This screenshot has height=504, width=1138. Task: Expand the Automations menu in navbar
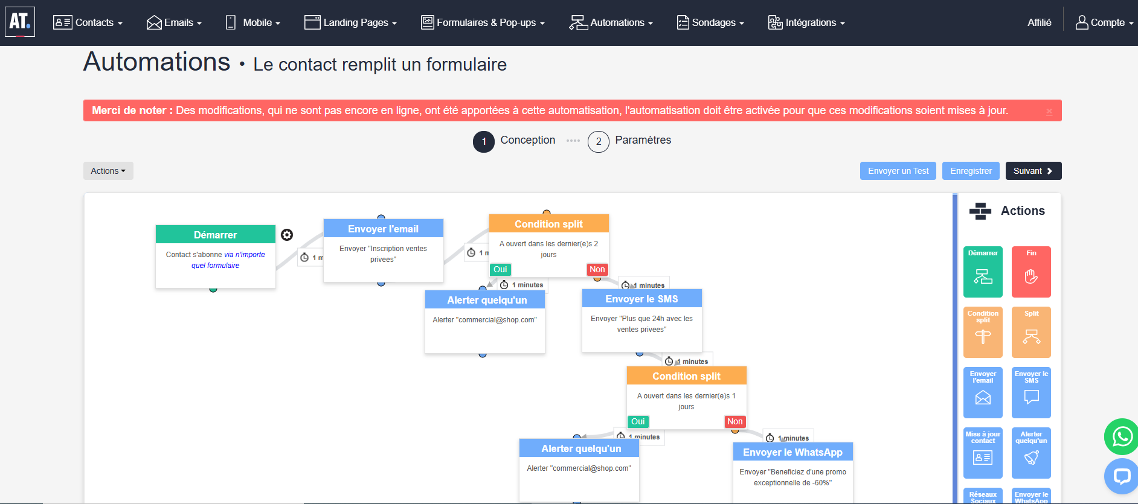[x=611, y=23]
